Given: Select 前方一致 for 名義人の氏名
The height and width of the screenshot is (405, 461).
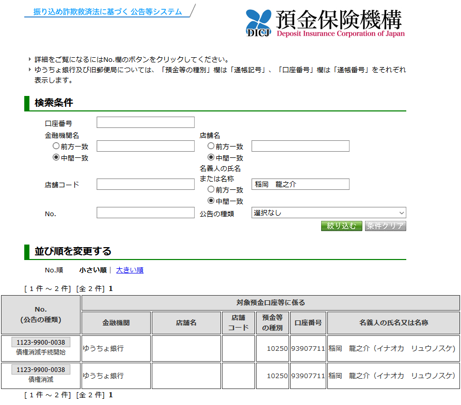Looking at the screenshot, I should click(211, 189).
